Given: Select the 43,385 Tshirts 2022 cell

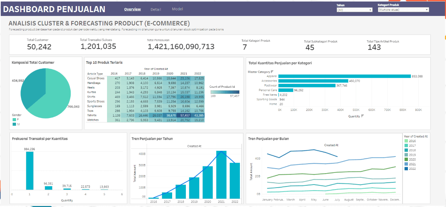Looking at the screenshot, I should [198, 115].
